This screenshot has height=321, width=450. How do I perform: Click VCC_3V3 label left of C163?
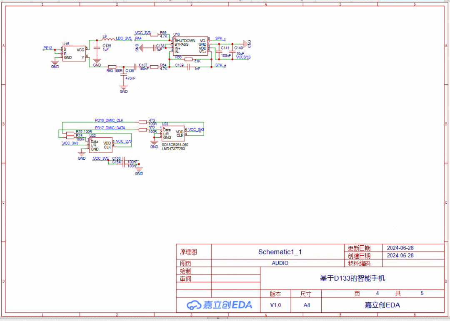coord(101,158)
